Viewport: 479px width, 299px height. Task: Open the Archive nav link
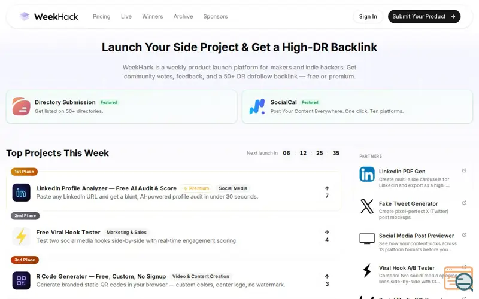pos(183,17)
